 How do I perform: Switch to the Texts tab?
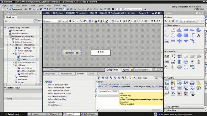92,74
